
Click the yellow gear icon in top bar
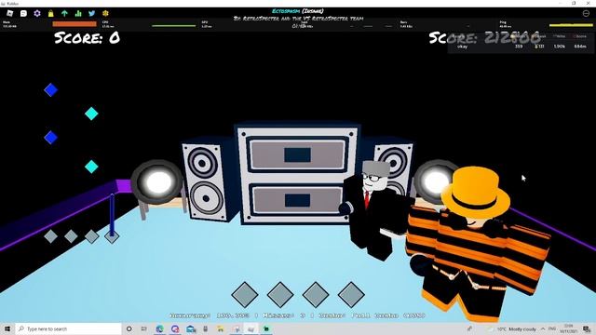tap(105, 13)
